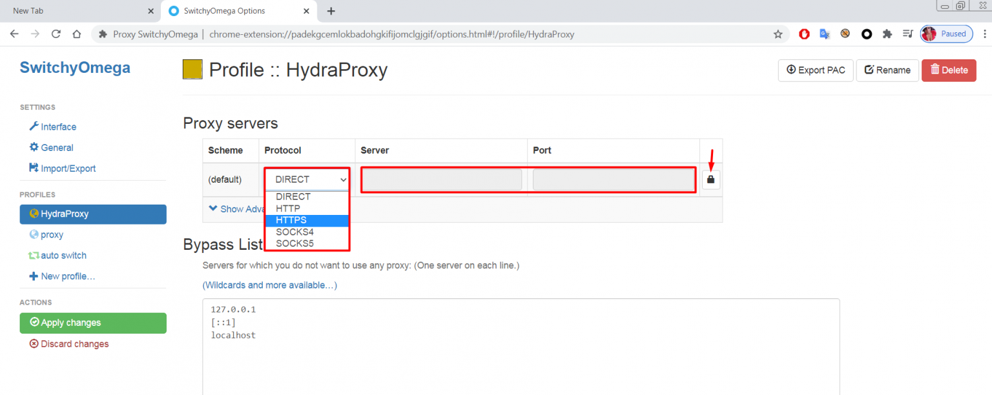Open the Protocol dropdown showing DIRECT
The height and width of the screenshot is (395, 992).
point(306,179)
